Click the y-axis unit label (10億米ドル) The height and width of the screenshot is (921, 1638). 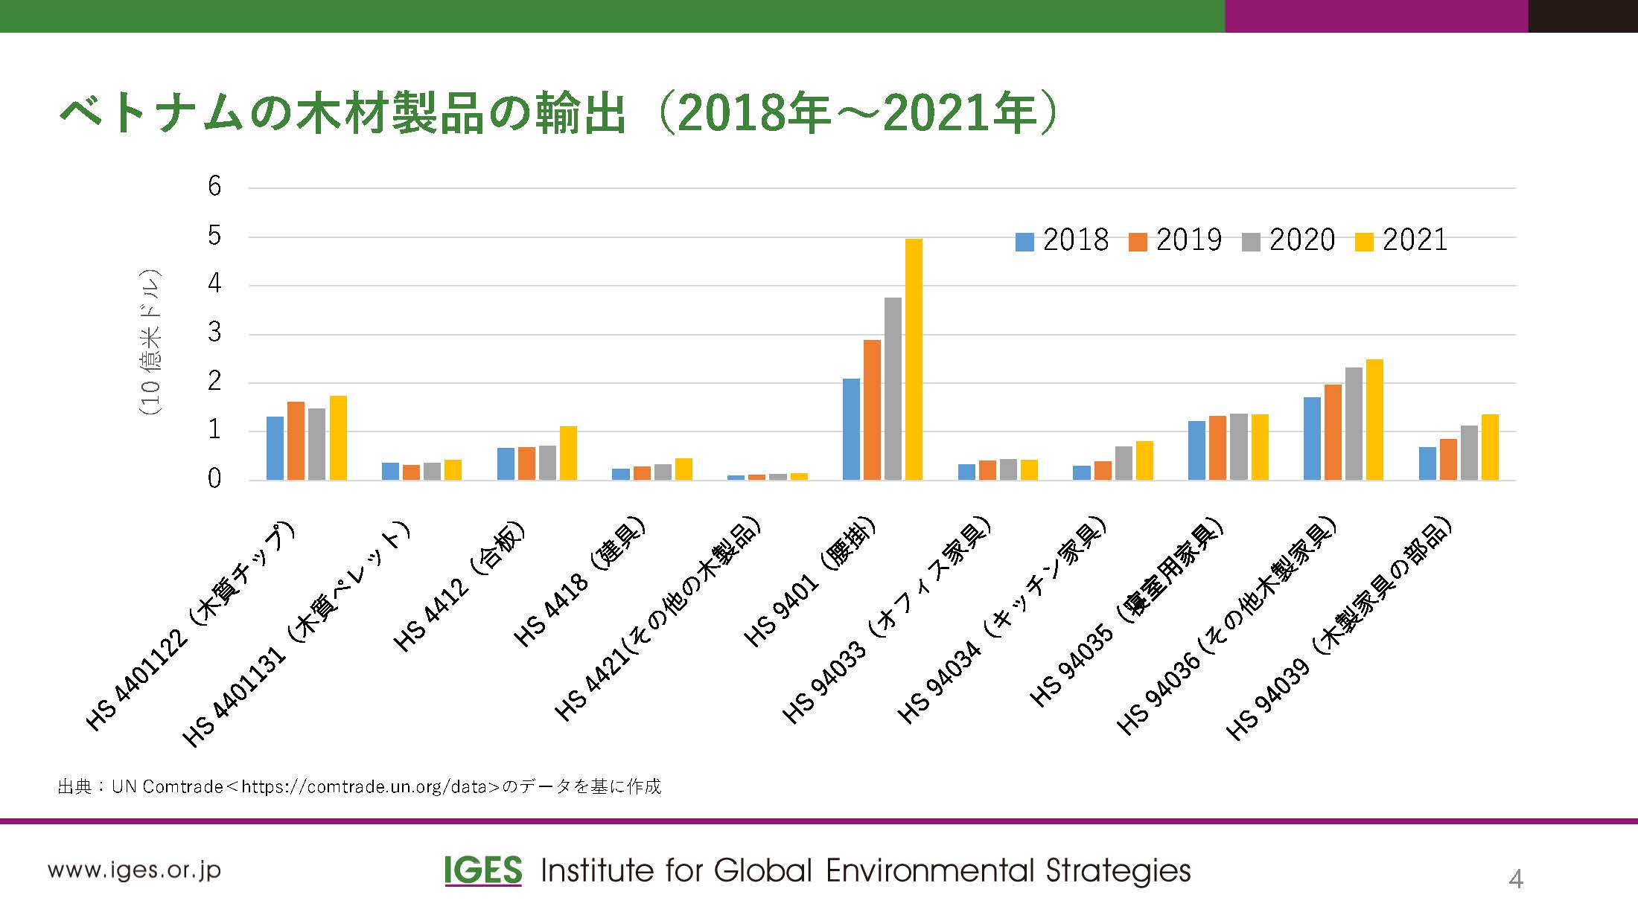(150, 341)
